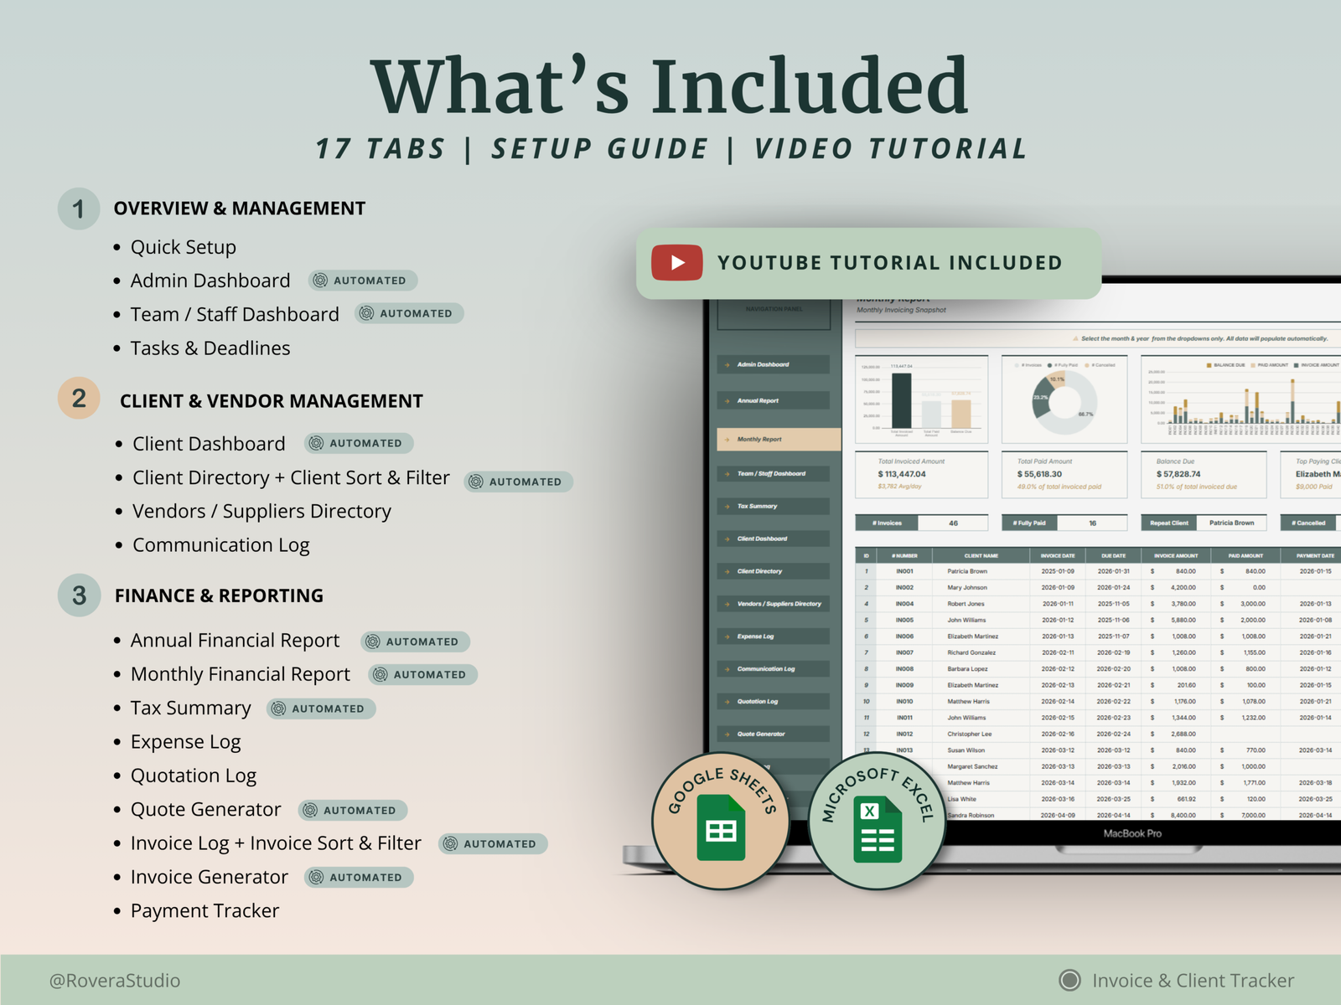Click the Tasks & Deadlines list item
The image size is (1341, 1005).
[x=210, y=348]
